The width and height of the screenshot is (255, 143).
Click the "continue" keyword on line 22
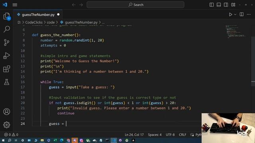click(66, 113)
